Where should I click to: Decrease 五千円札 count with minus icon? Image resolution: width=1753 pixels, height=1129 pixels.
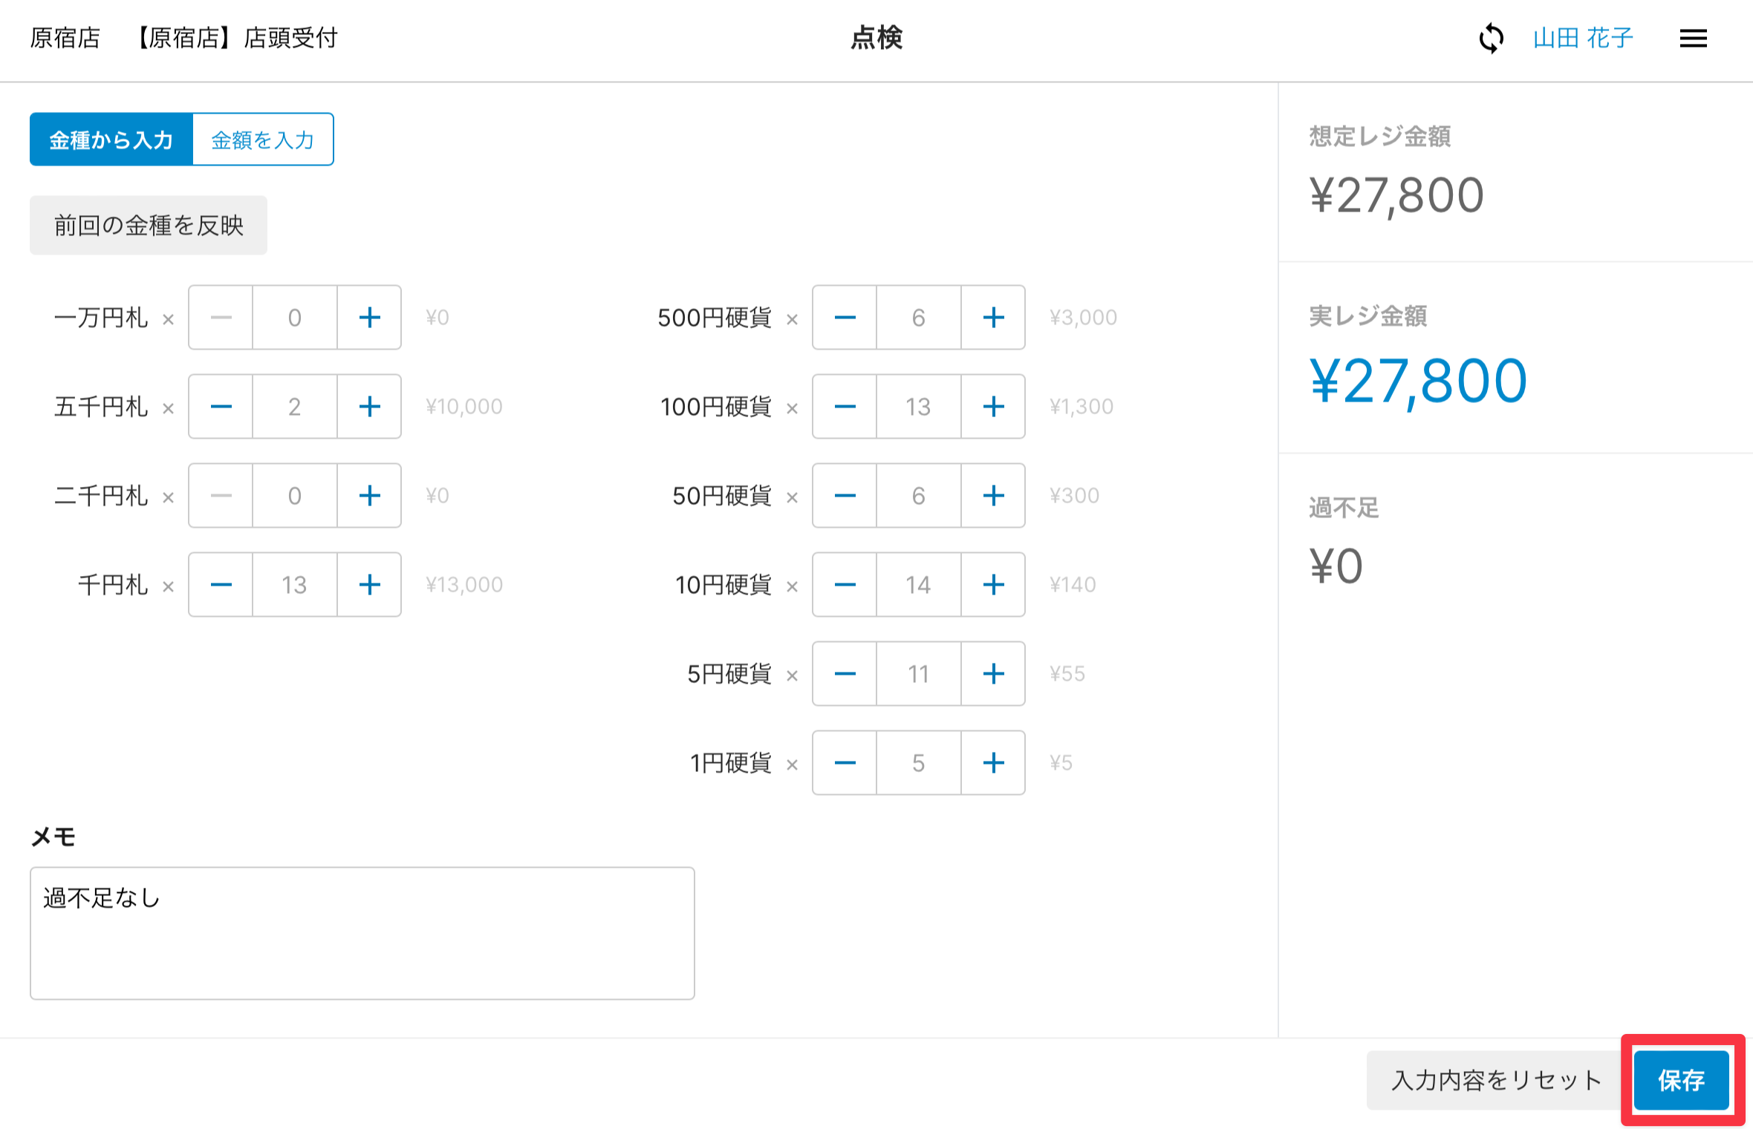(x=221, y=407)
